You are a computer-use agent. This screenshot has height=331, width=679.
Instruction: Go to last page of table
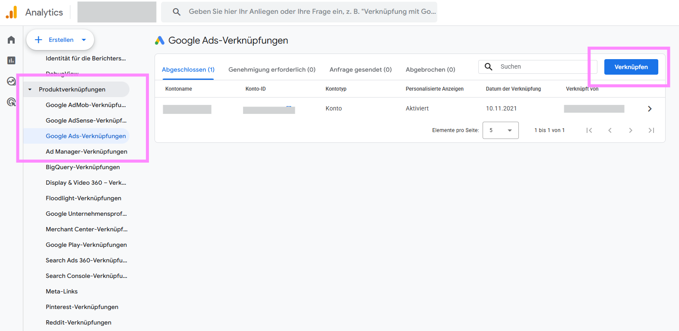pyautogui.click(x=651, y=130)
